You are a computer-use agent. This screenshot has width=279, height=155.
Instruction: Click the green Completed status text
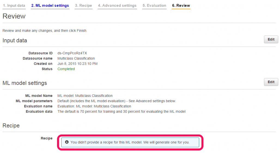pos(66,69)
